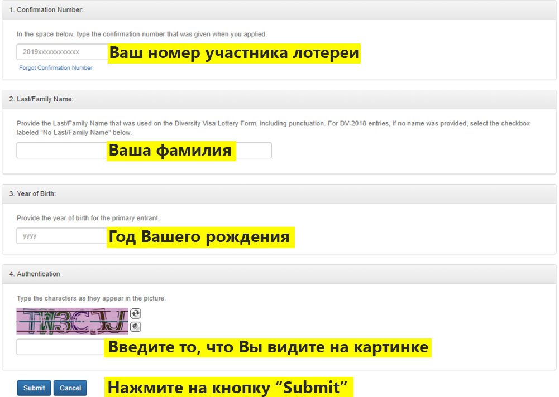Image resolution: width=559 pixels, height=397 pixels.
Task: Click the Confirmation Number input field
Action: [63, 52]
